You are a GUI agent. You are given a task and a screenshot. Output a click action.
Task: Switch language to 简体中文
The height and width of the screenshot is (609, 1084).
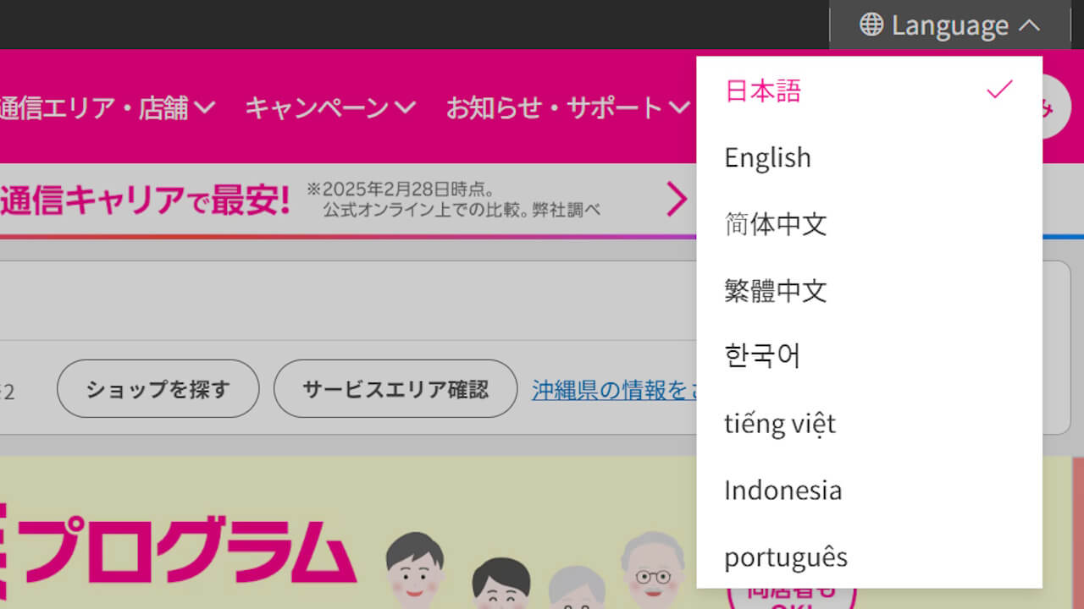click(869, 224)
